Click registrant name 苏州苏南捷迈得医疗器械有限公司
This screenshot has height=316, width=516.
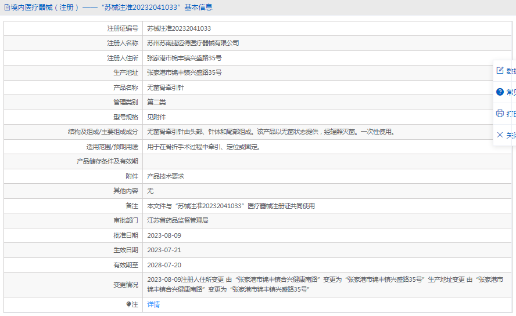(193, 43)
